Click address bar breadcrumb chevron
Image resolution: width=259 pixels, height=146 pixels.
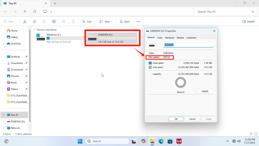[51, 12]
